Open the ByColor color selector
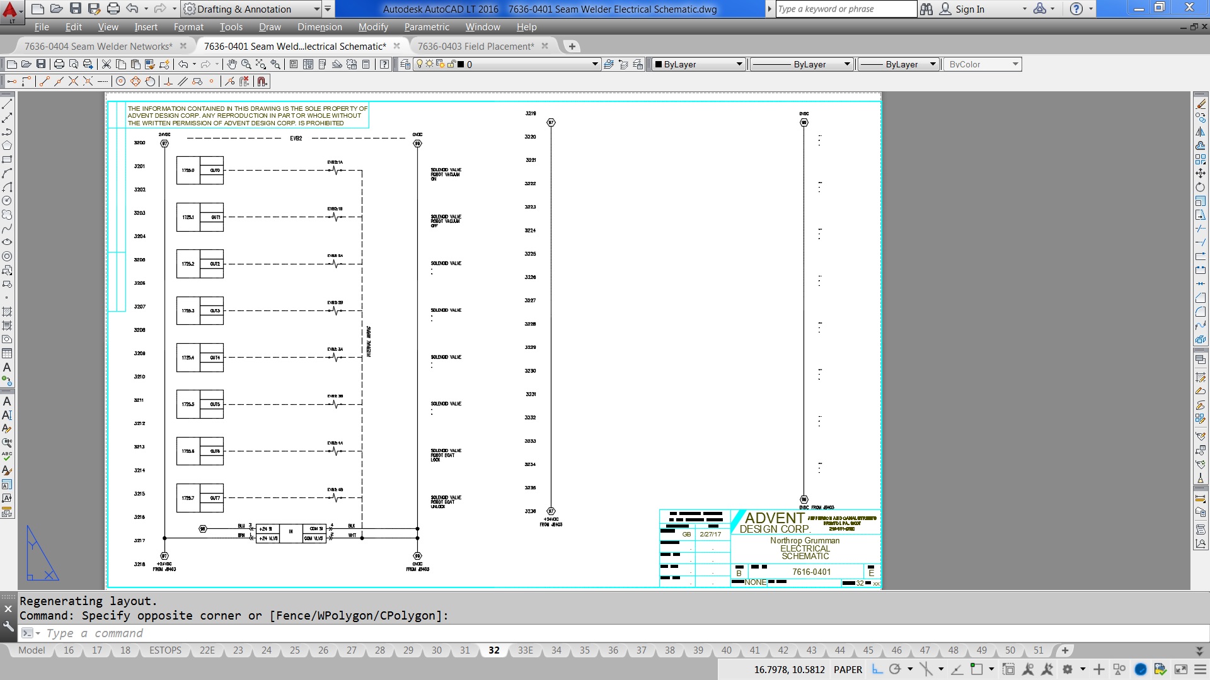The height and width of the screenshot is (680, 1210). coord(1015,64)
